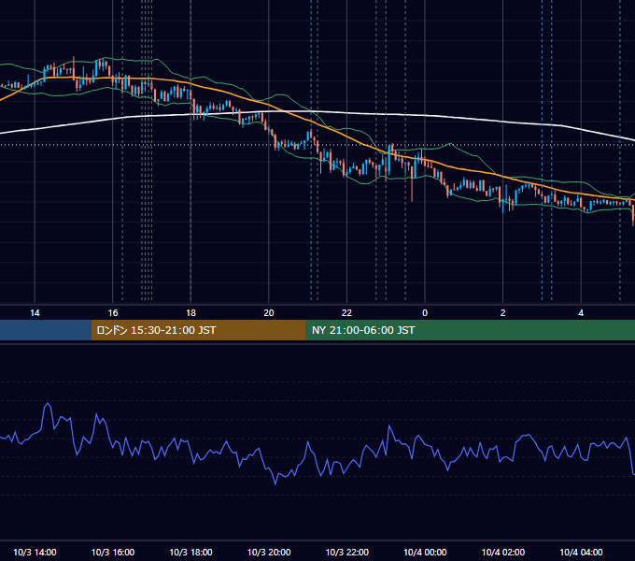Click the 10/4 02:00 date label

pos(503,552)
